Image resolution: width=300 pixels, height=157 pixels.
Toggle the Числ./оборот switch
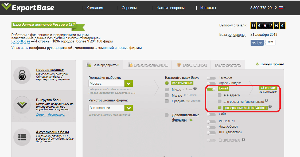(211, 127)
